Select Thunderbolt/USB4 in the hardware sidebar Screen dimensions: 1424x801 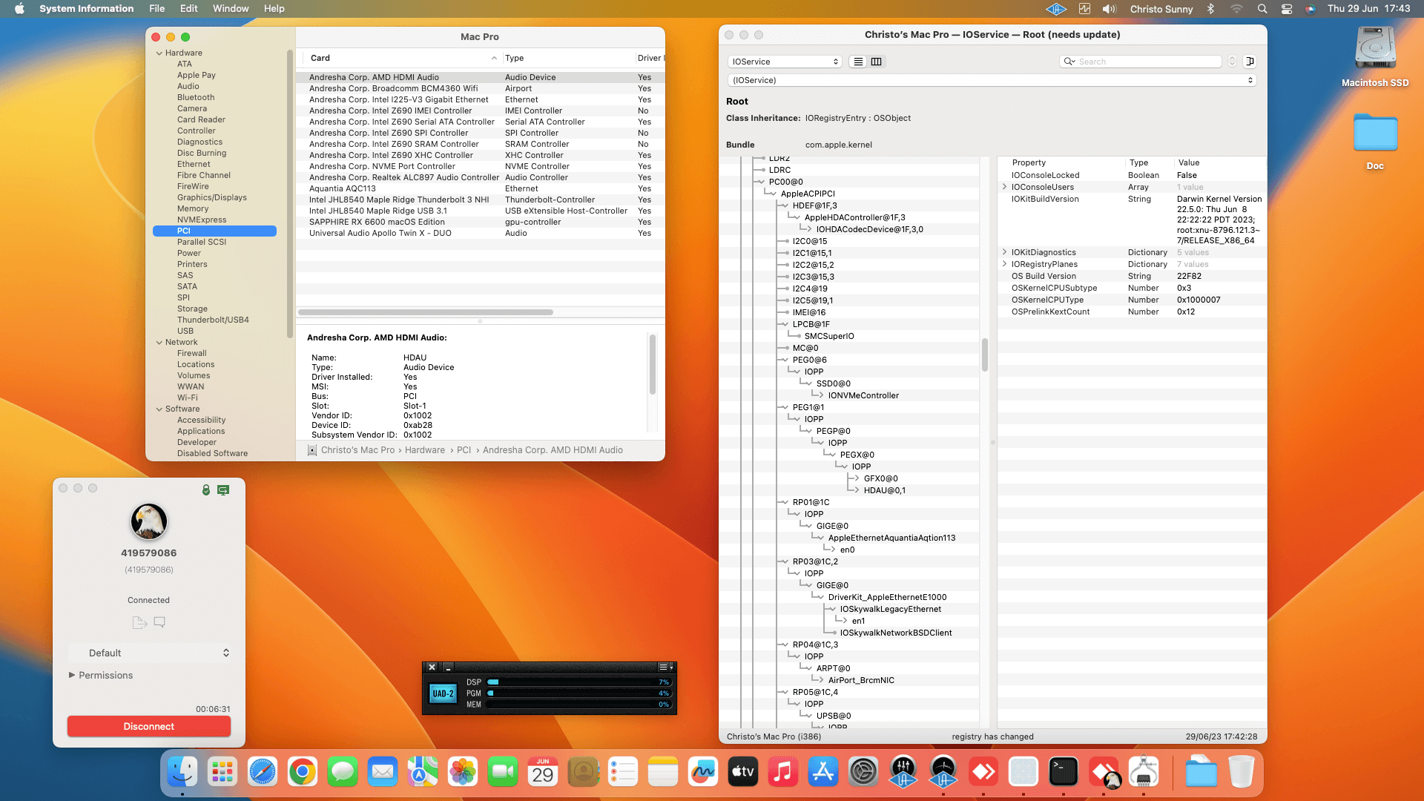(x=213, y=320)
